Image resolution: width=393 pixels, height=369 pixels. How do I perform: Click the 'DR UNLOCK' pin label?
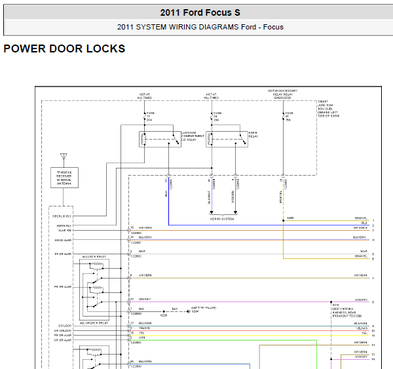(63, 330)
